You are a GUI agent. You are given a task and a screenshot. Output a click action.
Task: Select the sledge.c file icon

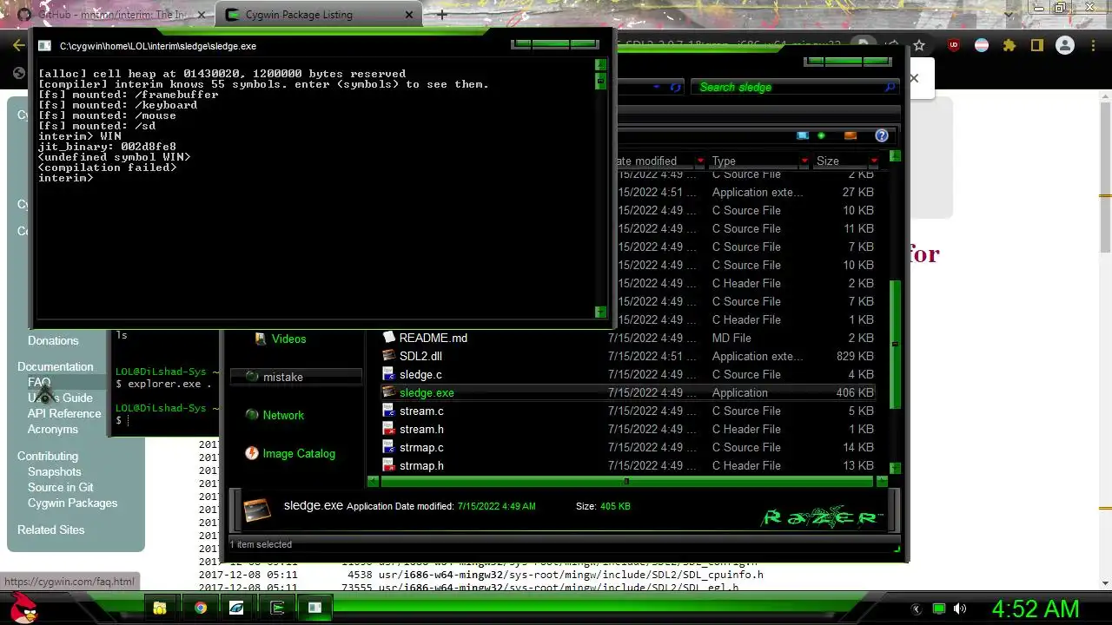(x=388, y=374)
